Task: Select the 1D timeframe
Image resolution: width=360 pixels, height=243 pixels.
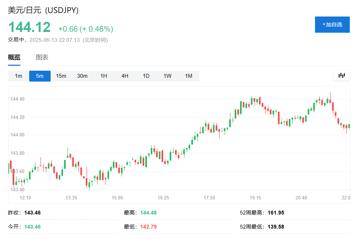Action: 146,76
